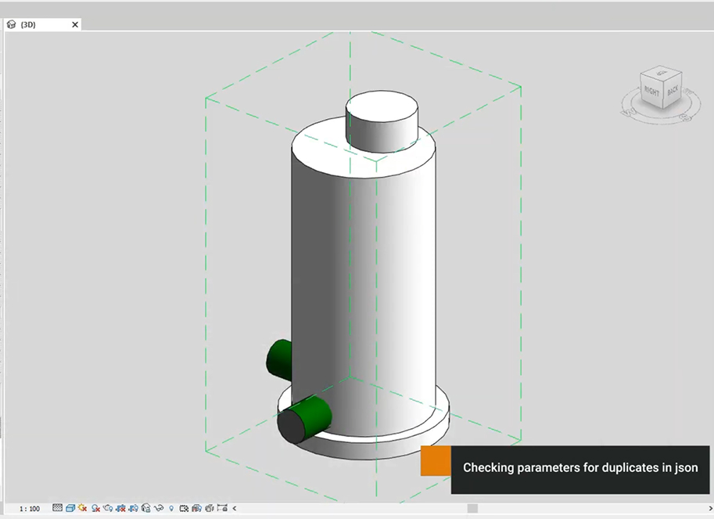
Task: Click the Crop View icon
Action: pos(120,508)
